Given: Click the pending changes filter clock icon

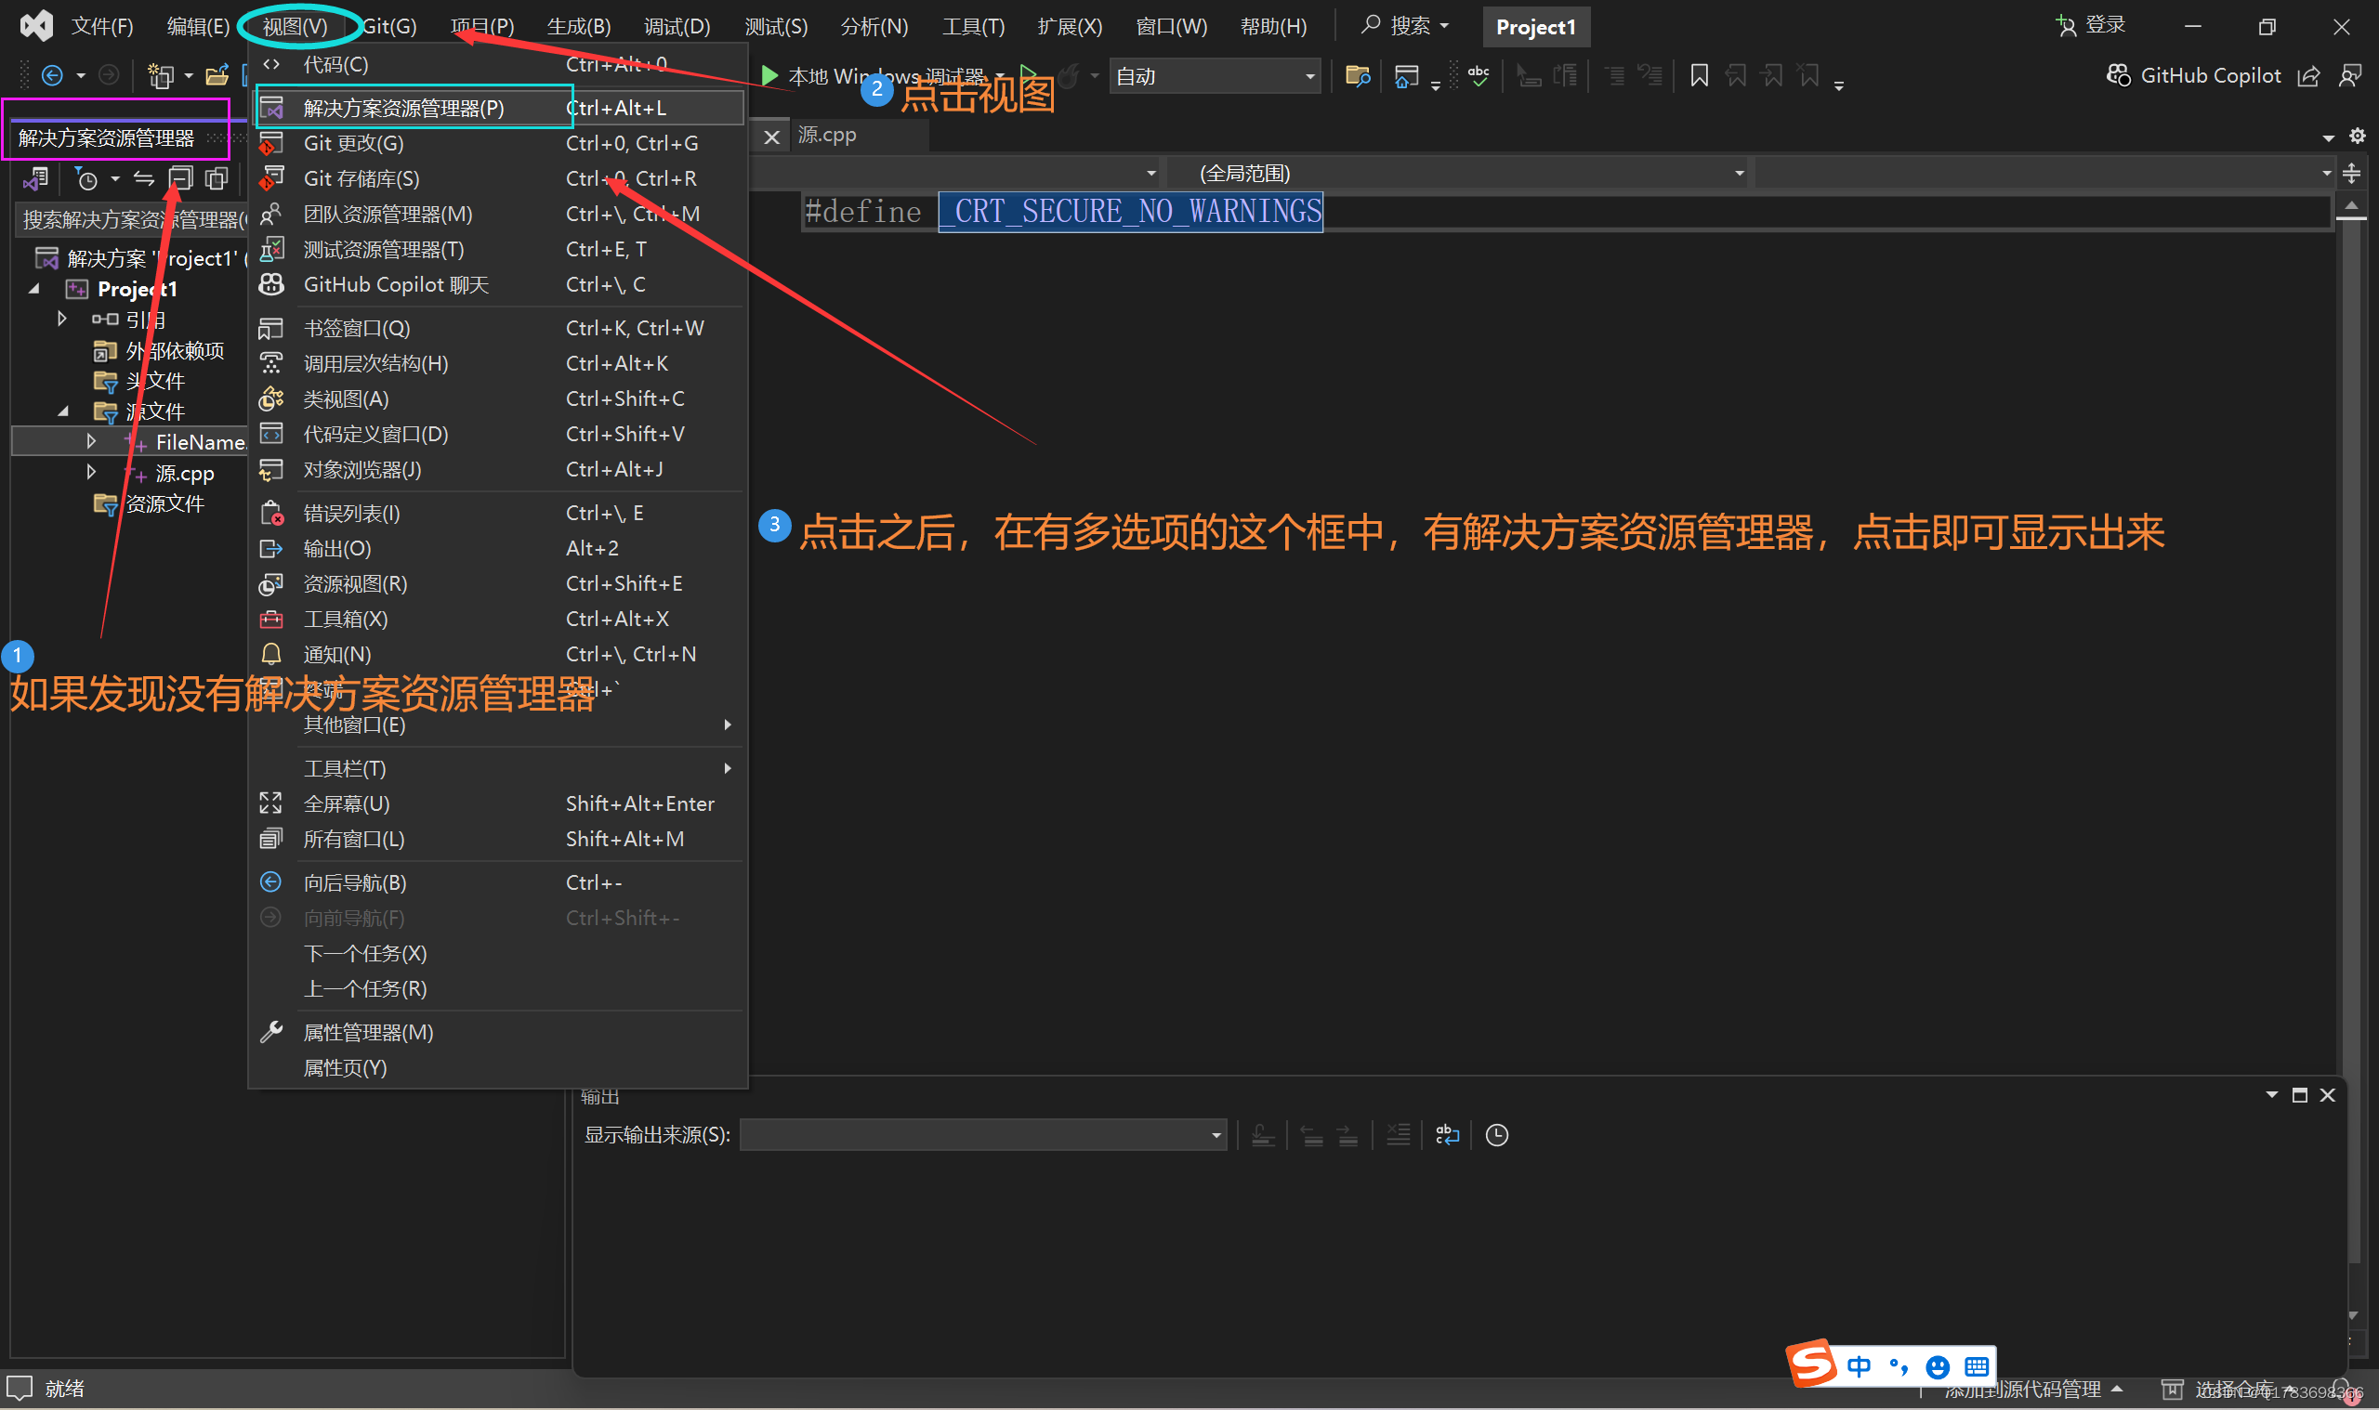Looking at the screenshot, I should coord(87,178).
